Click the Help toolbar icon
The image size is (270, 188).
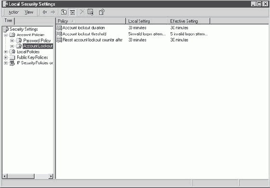[x=101, y=12]
